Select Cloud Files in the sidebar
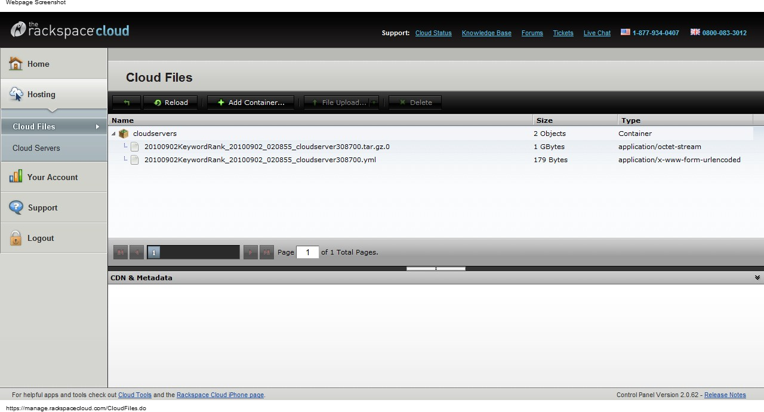The height and width of the screenshot is (412, 764). click(54, 126)
